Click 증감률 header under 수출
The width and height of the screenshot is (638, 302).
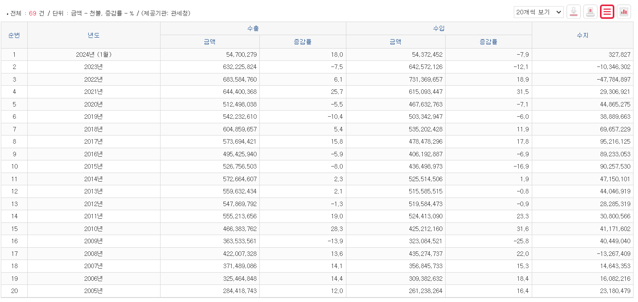(303, 42)
